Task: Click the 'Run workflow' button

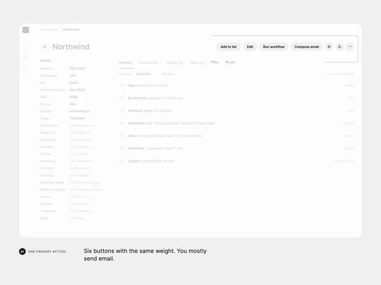Action: [x=274, y=46]
